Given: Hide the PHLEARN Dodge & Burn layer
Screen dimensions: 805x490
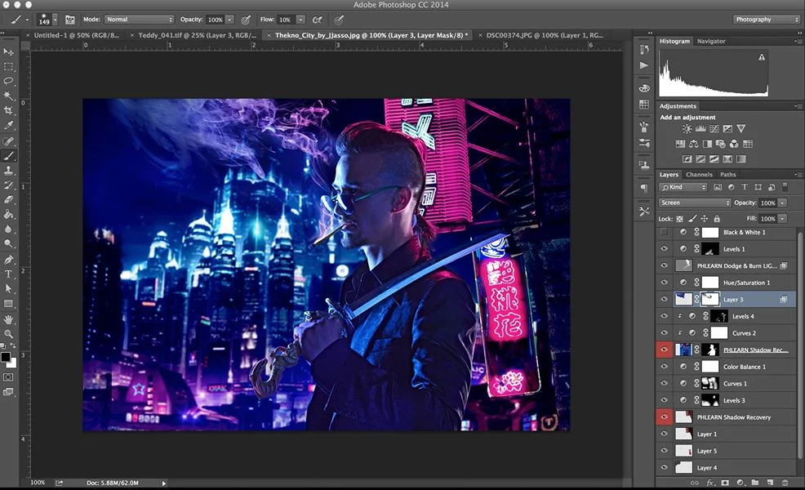Looking at the screenshot, I should coord(665,265).
